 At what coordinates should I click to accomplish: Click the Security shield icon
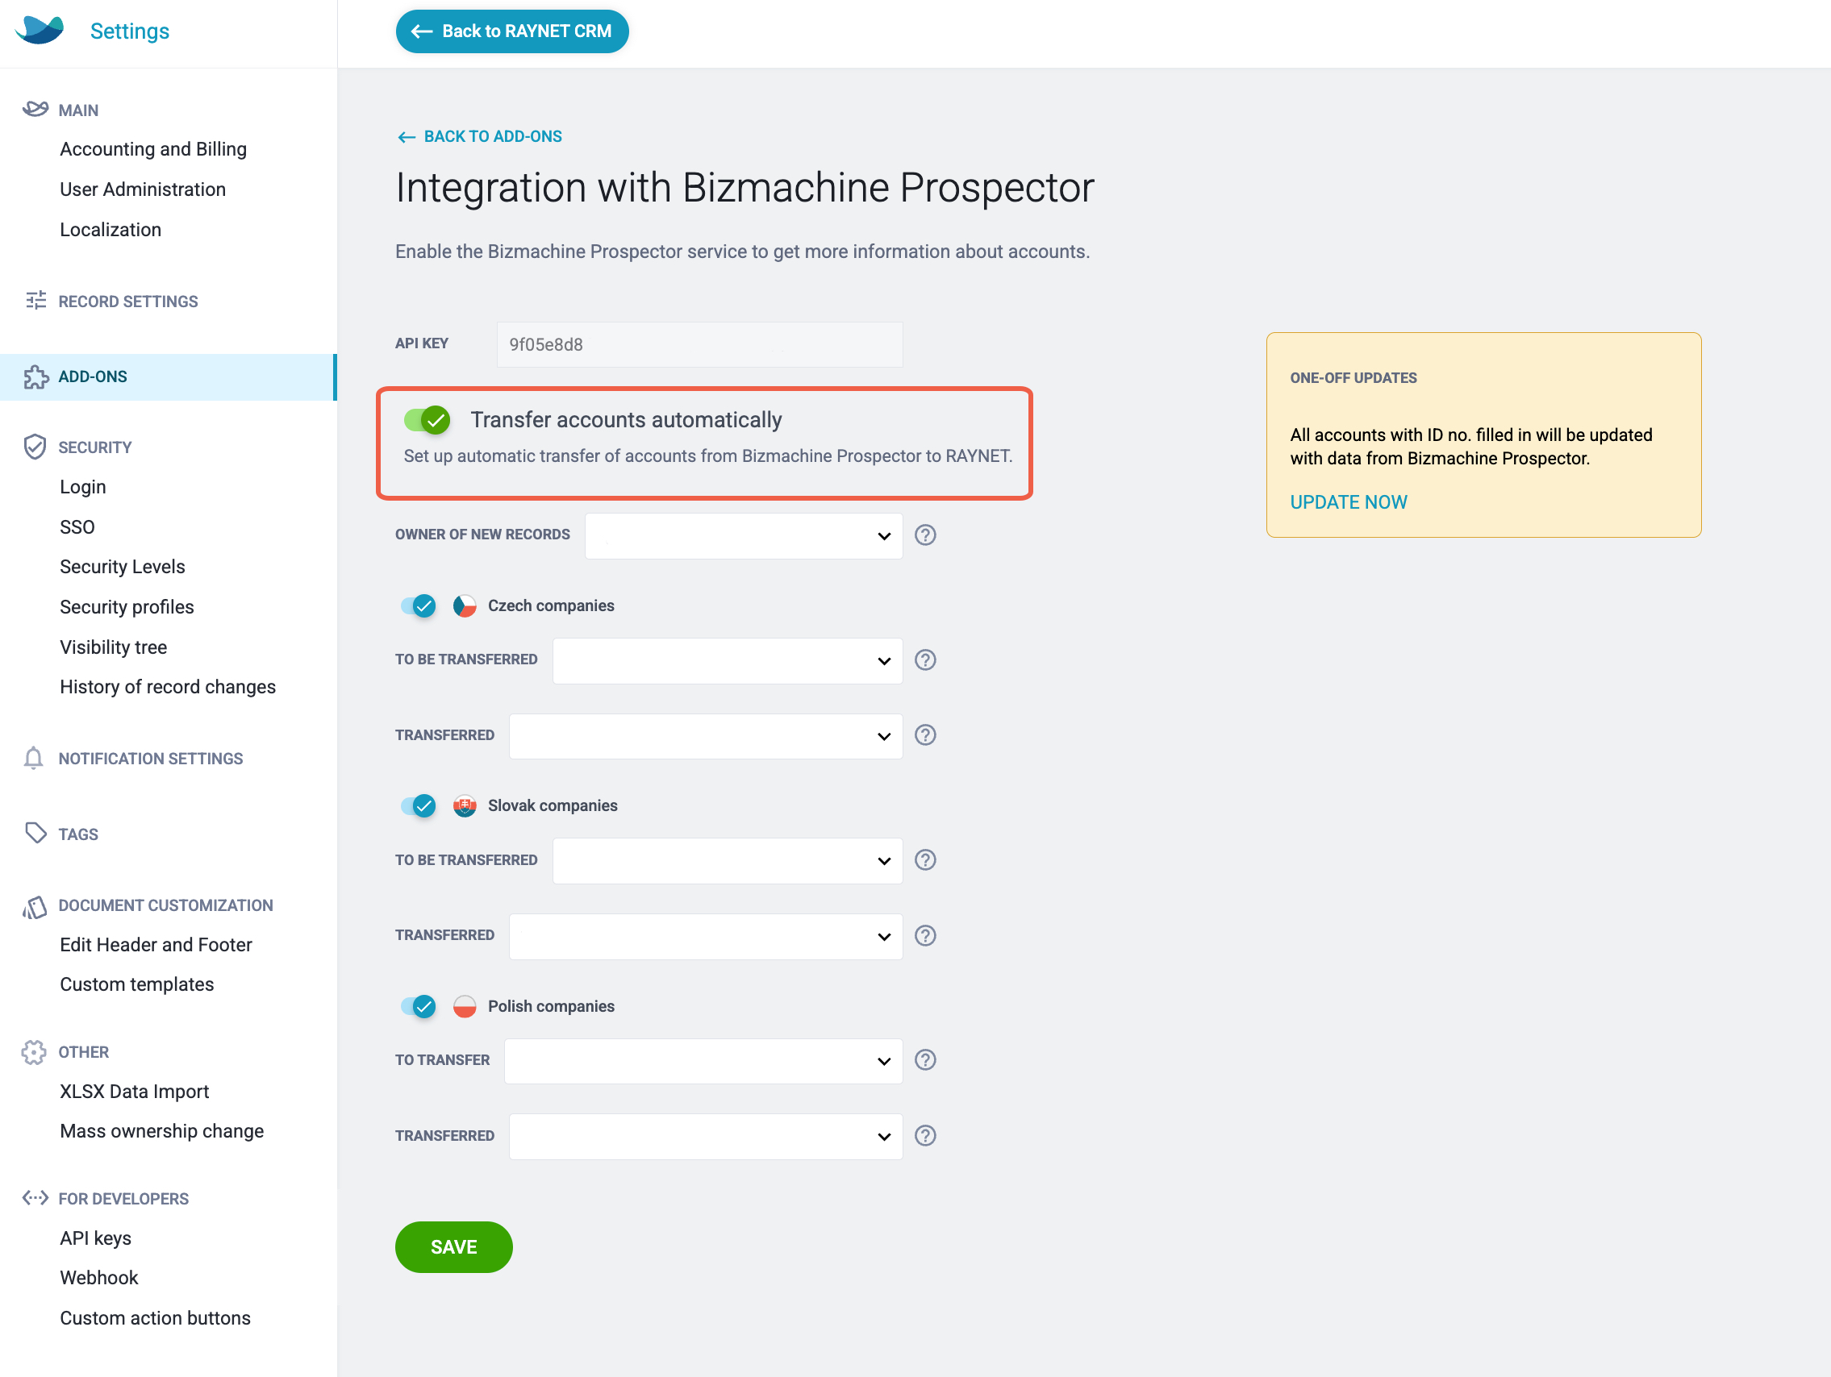click(x=35, y=447)
